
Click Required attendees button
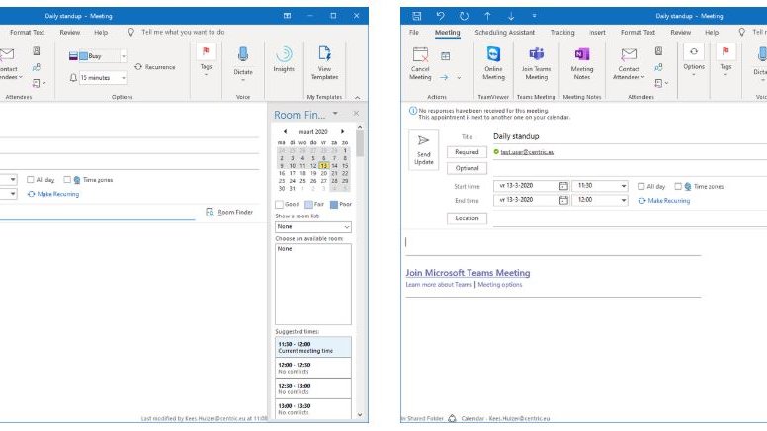click(467, 152)
